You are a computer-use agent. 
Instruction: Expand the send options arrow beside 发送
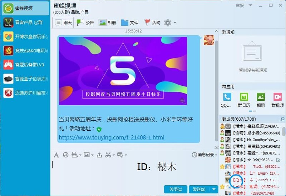pos(214,189)
